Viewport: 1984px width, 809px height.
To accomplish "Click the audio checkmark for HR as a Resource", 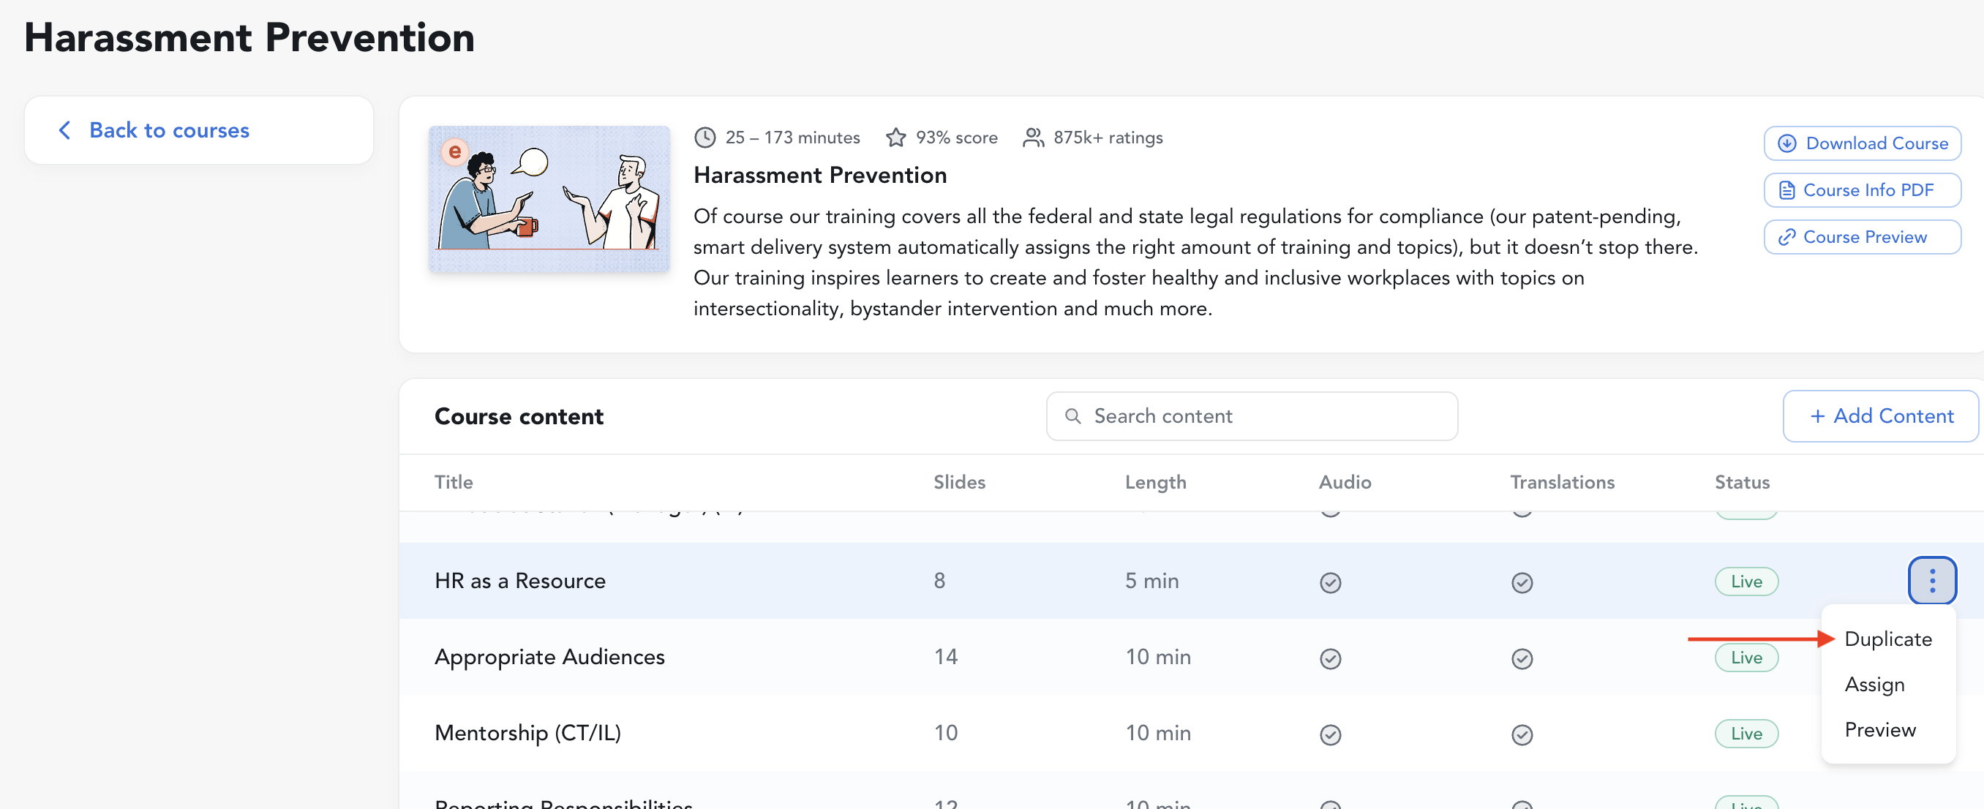I will coord(1329,583).
